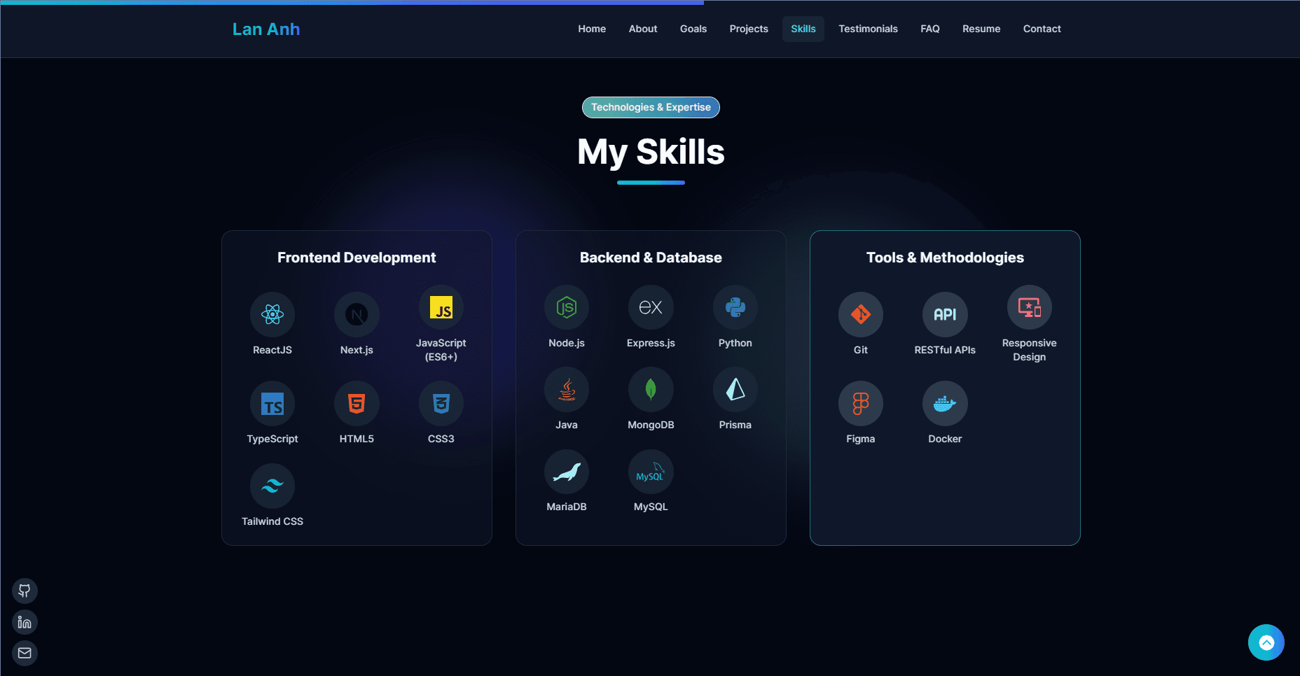The image size is (1300, 676).
Task: Click the ReactJS skill icon
Action: (272, 314)
